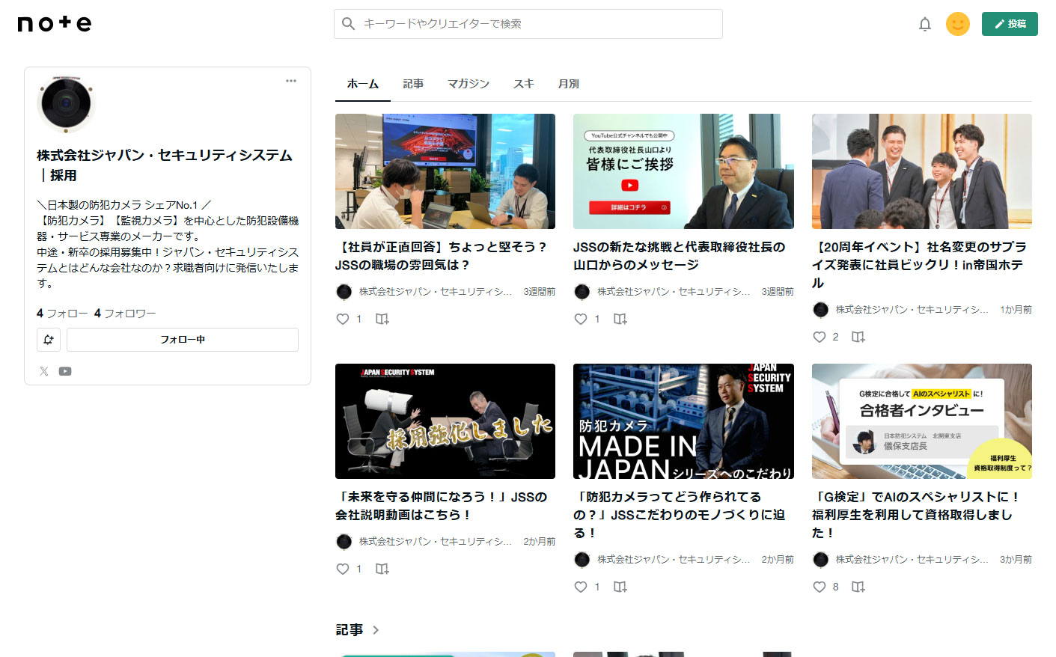Add the 社員が正直回答 article to a magazine
Screen dimensions: 1056x657
pos(382,319)
